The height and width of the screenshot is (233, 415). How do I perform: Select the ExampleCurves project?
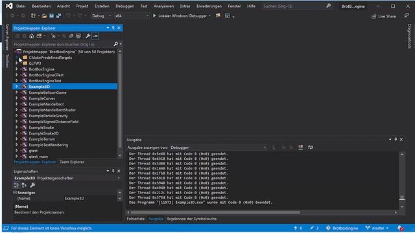41,98
